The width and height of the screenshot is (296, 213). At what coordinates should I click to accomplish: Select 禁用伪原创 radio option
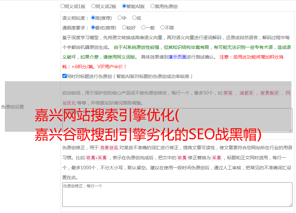coord(152,6)
